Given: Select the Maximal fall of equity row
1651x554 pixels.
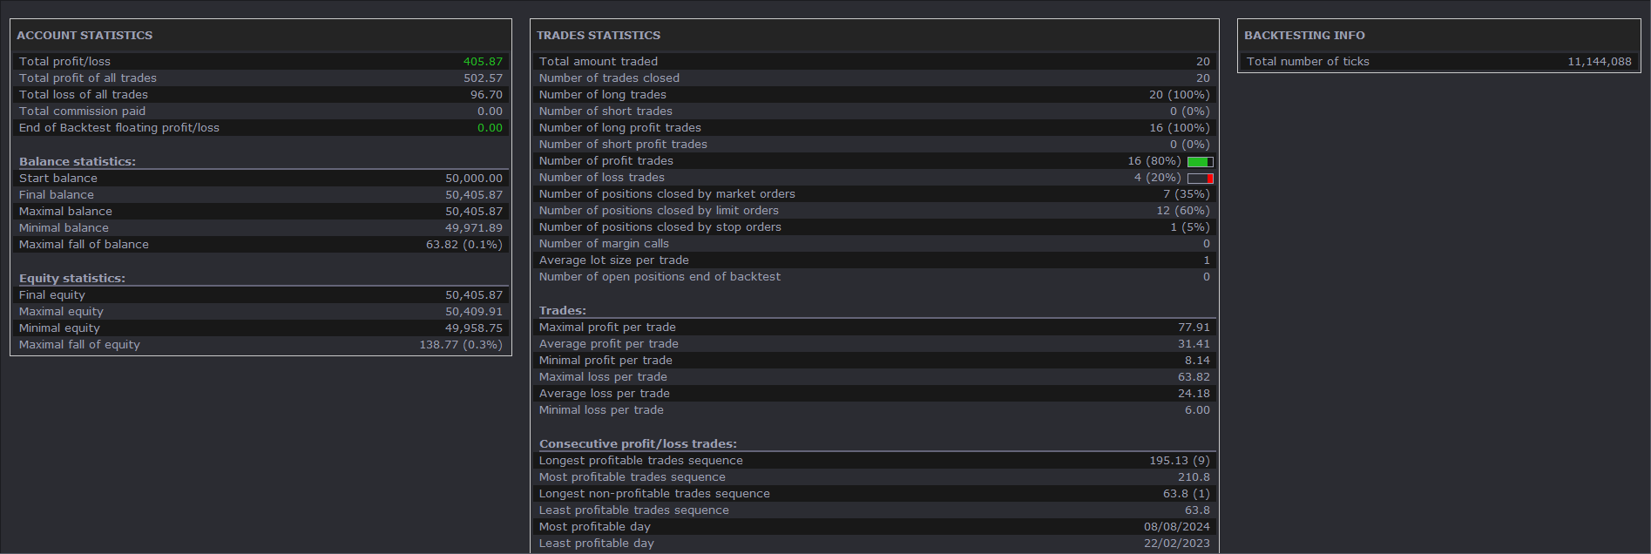Looking at the screenshot, I should (261, 345).
